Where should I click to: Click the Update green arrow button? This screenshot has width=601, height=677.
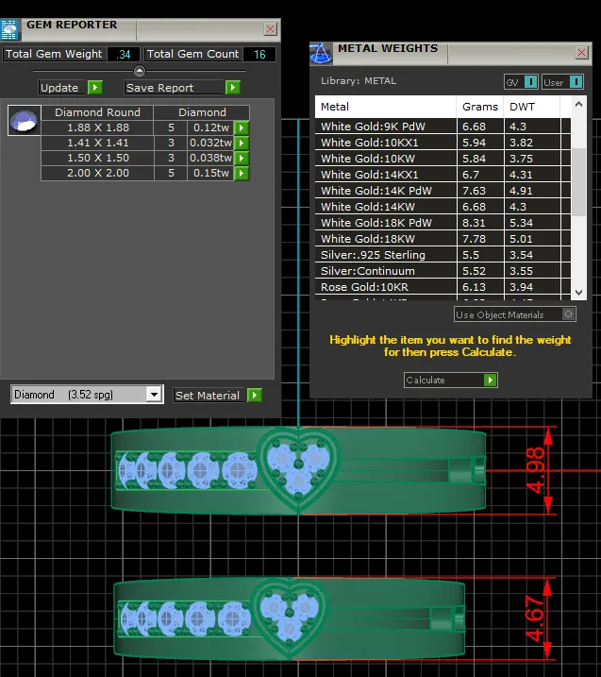(95, 88)
